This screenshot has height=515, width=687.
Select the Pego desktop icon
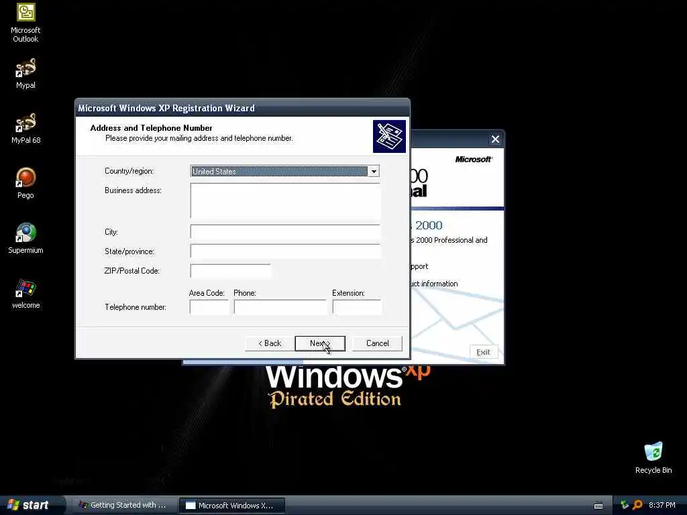(x=25, y=184)
